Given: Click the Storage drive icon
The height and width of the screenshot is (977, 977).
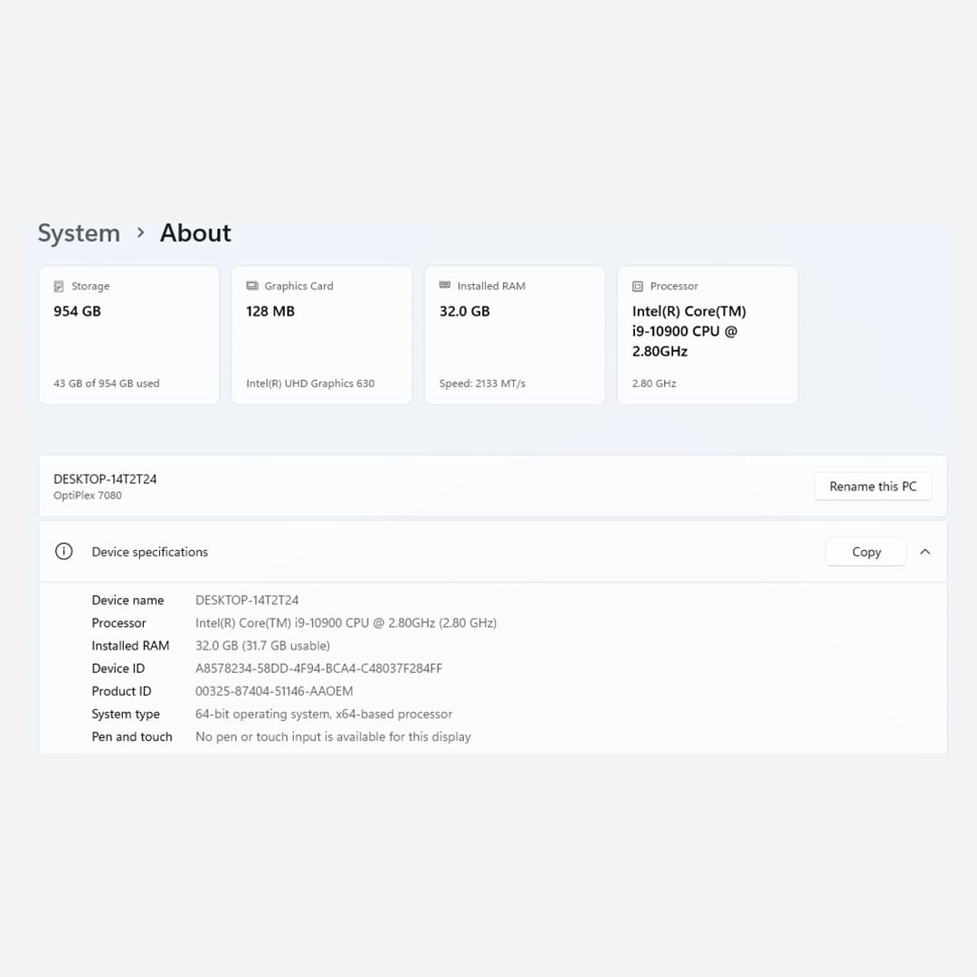Looking at the screenshot, I should tap(59, 286).
